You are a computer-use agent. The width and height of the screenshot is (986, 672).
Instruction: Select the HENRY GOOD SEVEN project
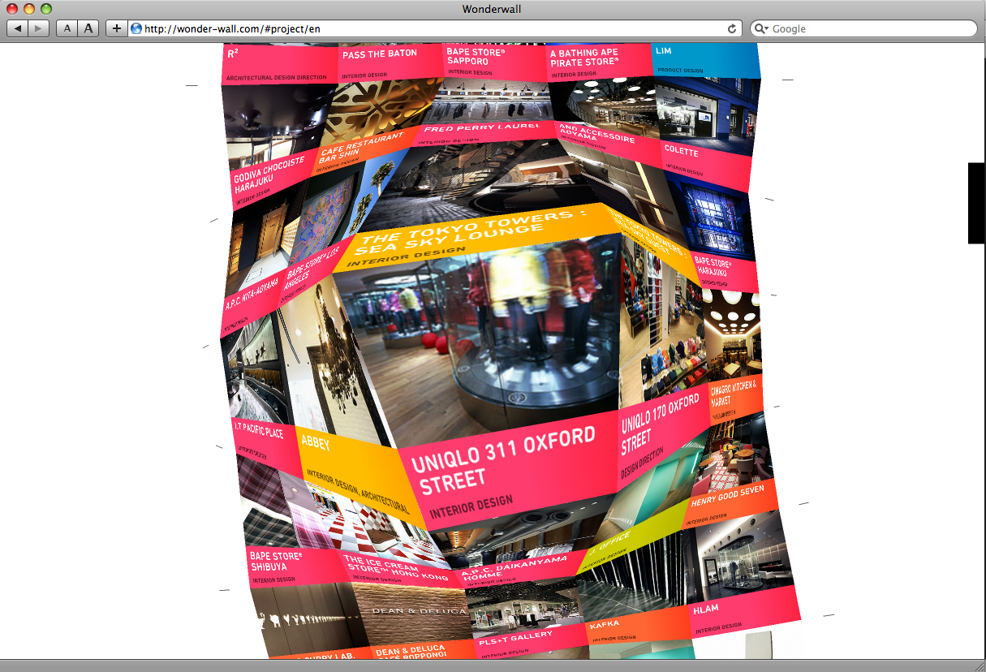[730, 504]
